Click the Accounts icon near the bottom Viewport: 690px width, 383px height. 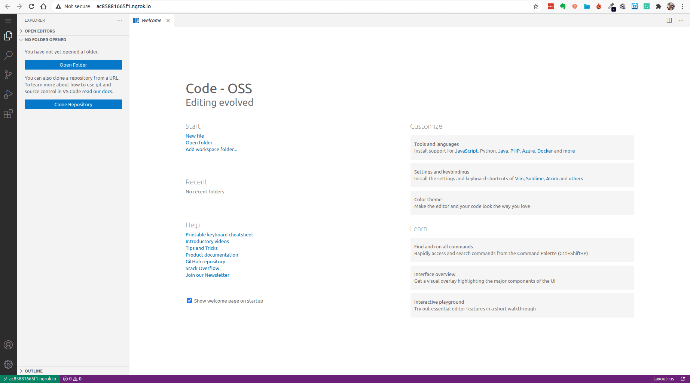[8, 345]
